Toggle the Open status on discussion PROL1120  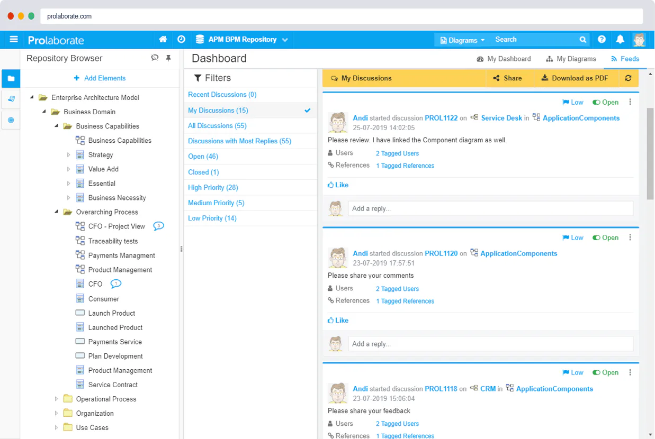(x=605, y=238)
